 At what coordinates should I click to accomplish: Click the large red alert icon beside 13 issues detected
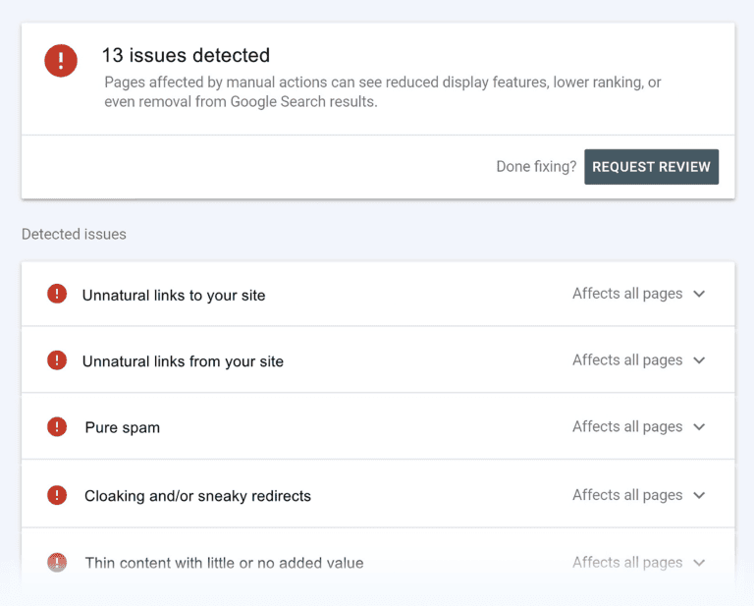pyautogui.click(x=61, y=62)
